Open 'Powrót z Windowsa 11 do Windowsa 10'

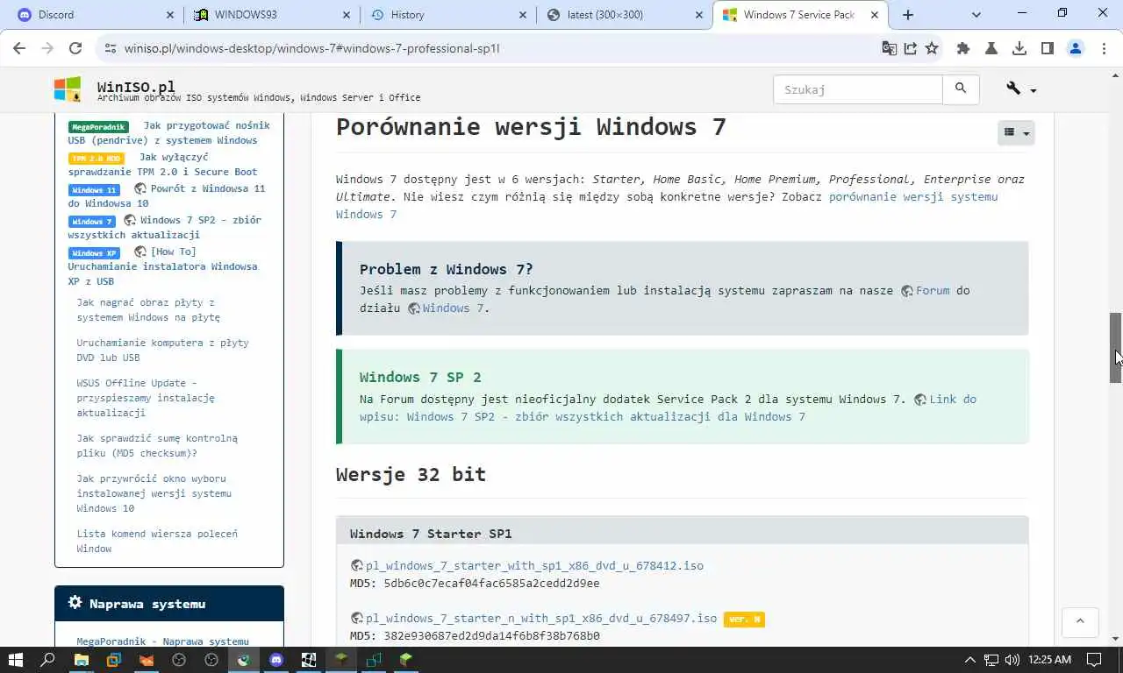point(167,195)
